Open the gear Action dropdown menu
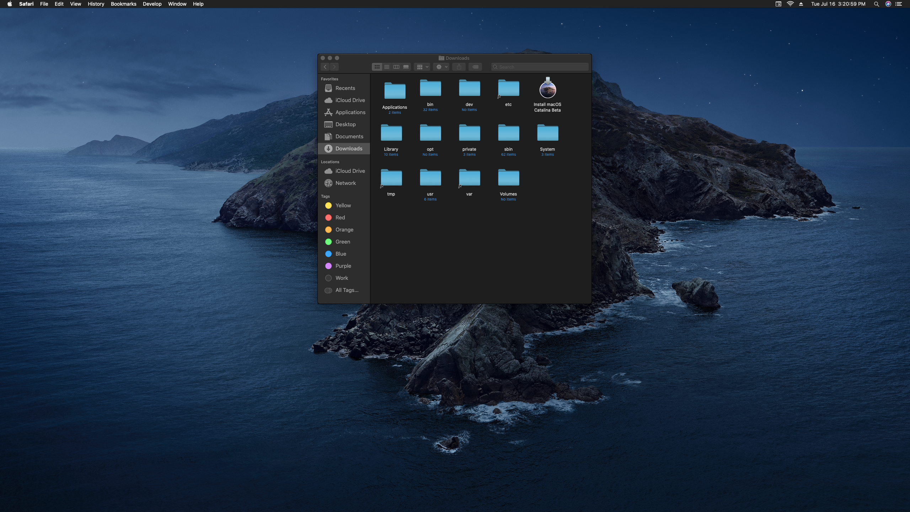The height and width of the screenshot is (512, 910). [x=441, y=67]
